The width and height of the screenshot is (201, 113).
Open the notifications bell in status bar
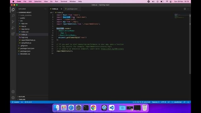click(x=188, y=102)
